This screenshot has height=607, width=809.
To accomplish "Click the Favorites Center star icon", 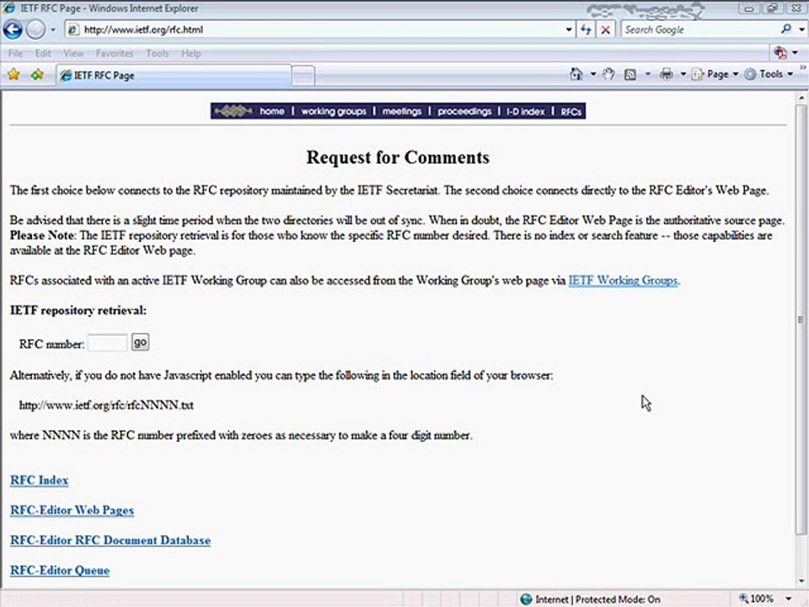I will pos(13,75).
